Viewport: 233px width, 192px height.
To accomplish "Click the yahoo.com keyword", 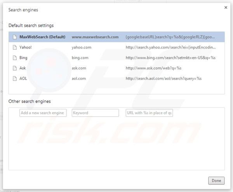I will click(82, 47).
